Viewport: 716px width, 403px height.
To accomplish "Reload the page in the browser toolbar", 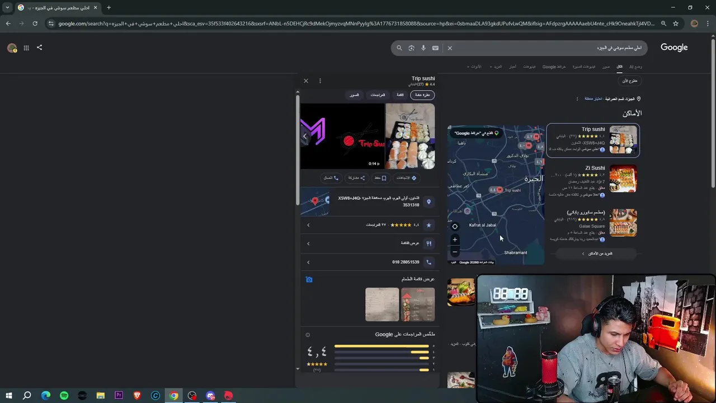I will [35, 24].
